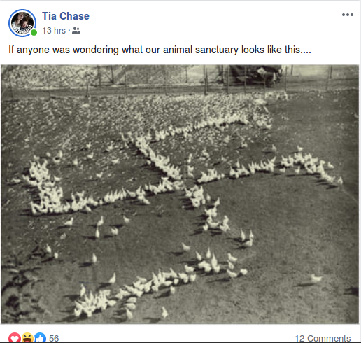Open the three-dot post options menu
The image size is (361, 343).
click(348, 15)
